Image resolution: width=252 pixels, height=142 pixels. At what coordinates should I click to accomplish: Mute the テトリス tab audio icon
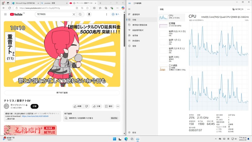pyautogui.click(x=74, y=3)
